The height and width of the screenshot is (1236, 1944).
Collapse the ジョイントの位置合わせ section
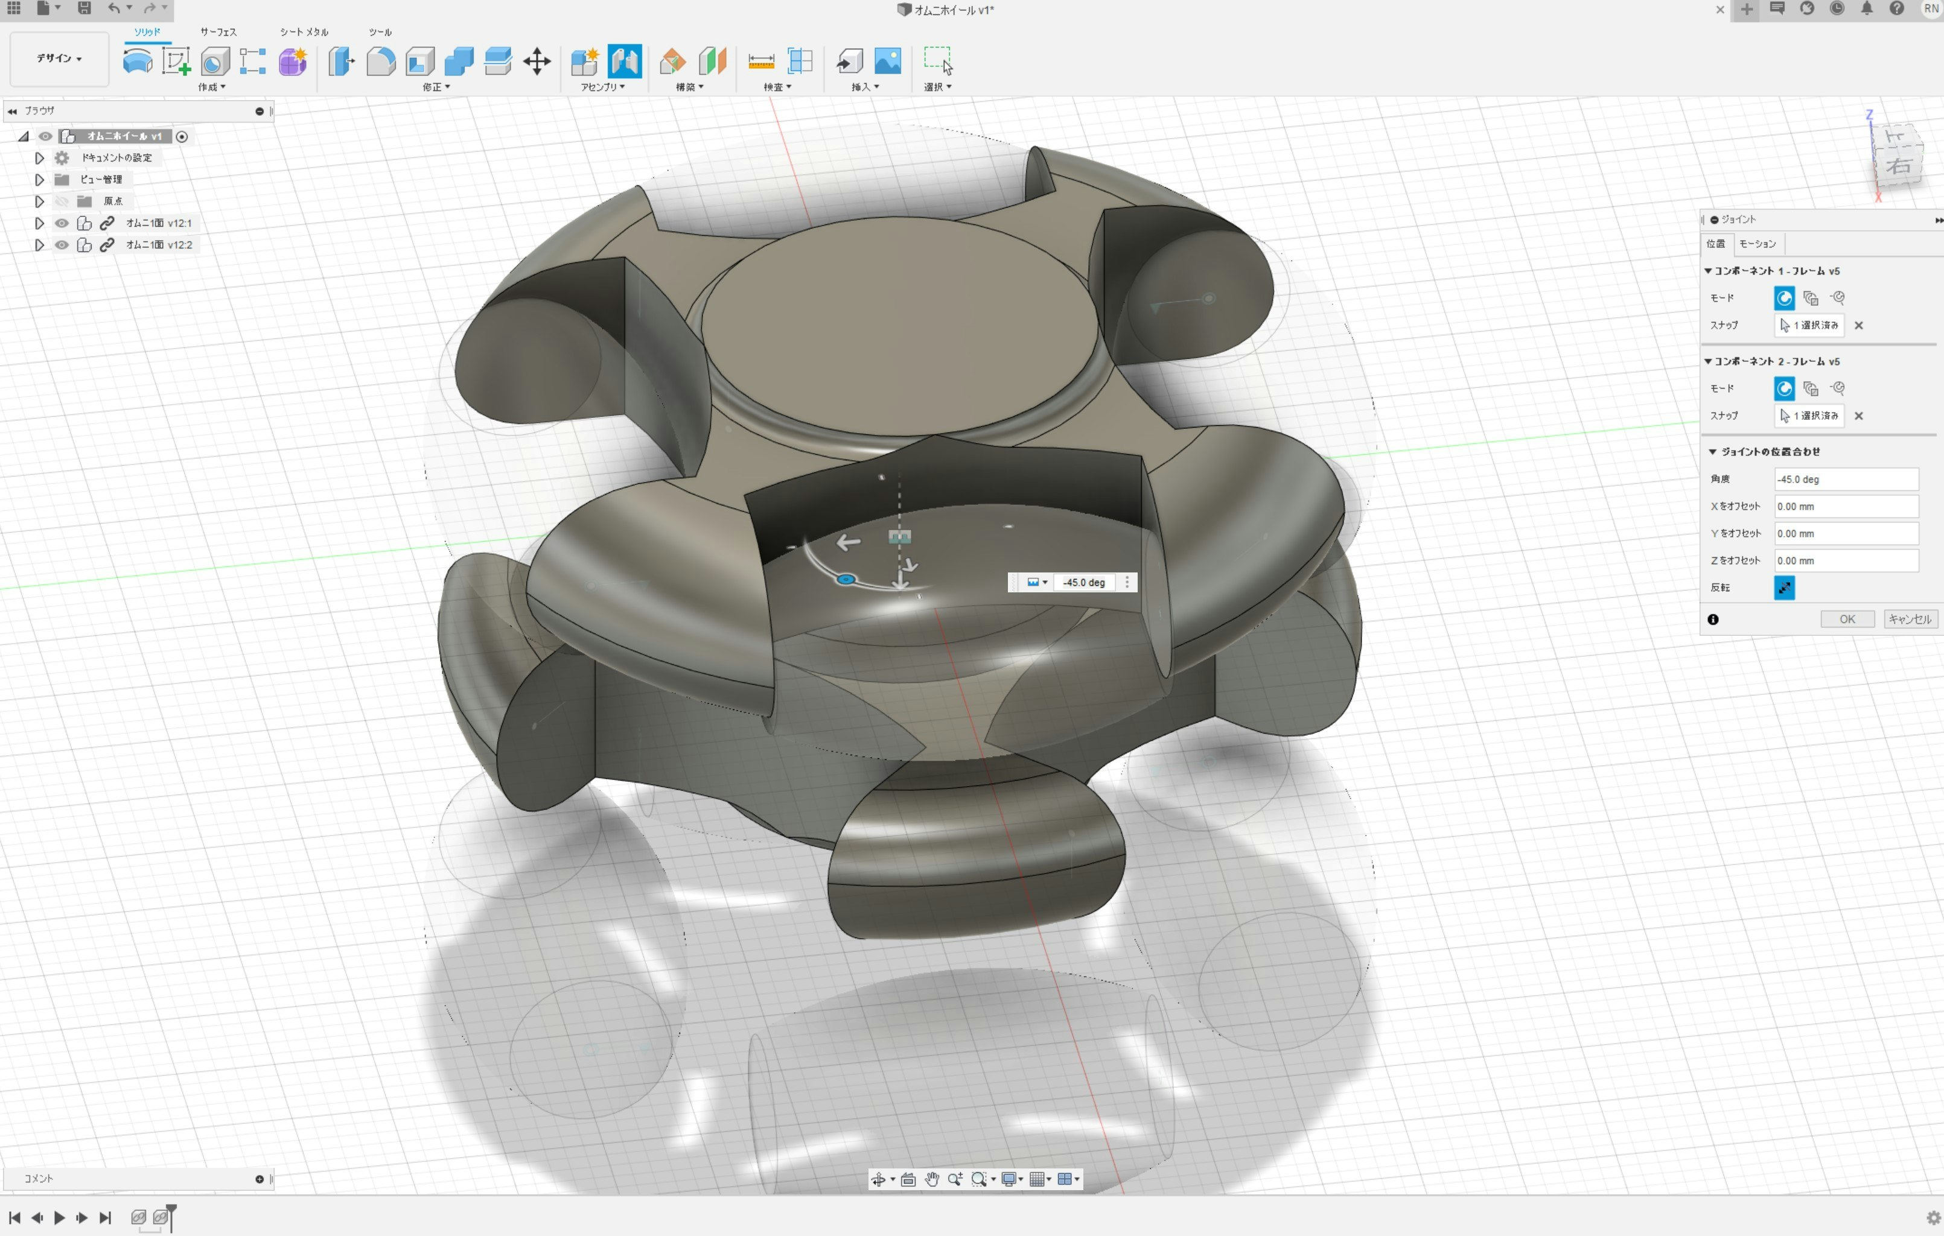(x=1712, y=452)
